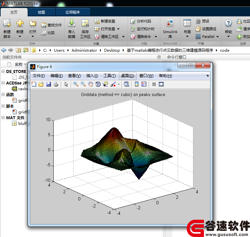The image size is (250, 237).
Task: Open Figure 6 Tools (工具) menu
Action: (110, 76)
